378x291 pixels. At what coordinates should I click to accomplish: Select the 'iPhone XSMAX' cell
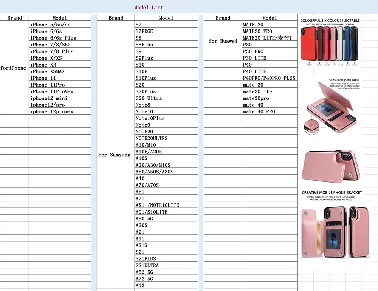[60, 71]
